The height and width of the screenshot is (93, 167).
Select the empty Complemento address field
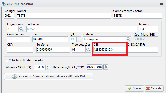pyautogui.click(x=19, y=39)
